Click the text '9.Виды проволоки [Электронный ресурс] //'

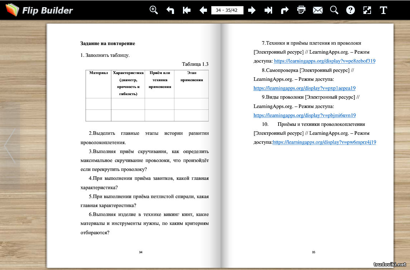coord(311,97)
